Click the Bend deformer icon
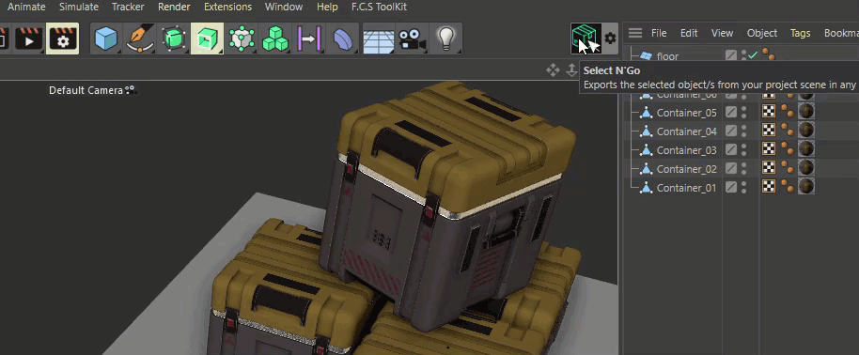859x355 pixels. coord(343,39)
